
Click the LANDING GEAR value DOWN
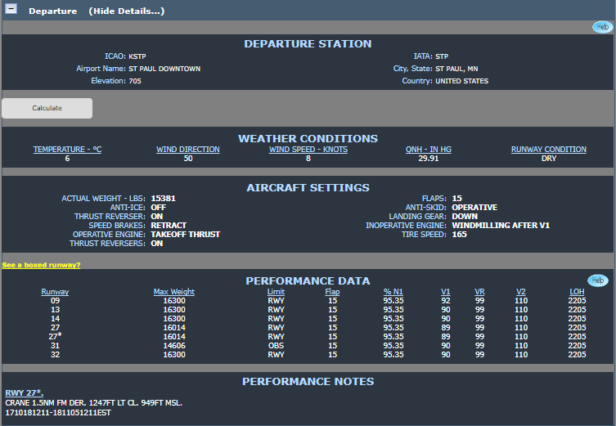(x=465, y=217)
